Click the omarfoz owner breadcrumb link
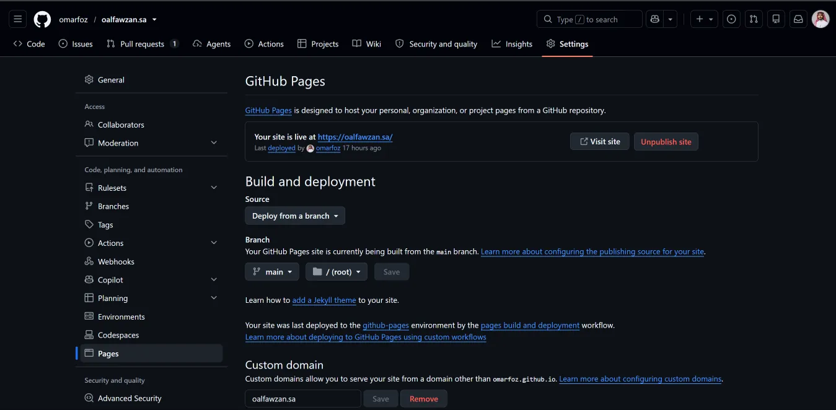The image size is (836, 410). pos(73,19)
